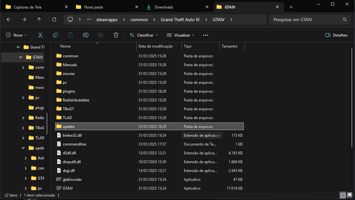Click the Rename icon in toolbar

85,35
